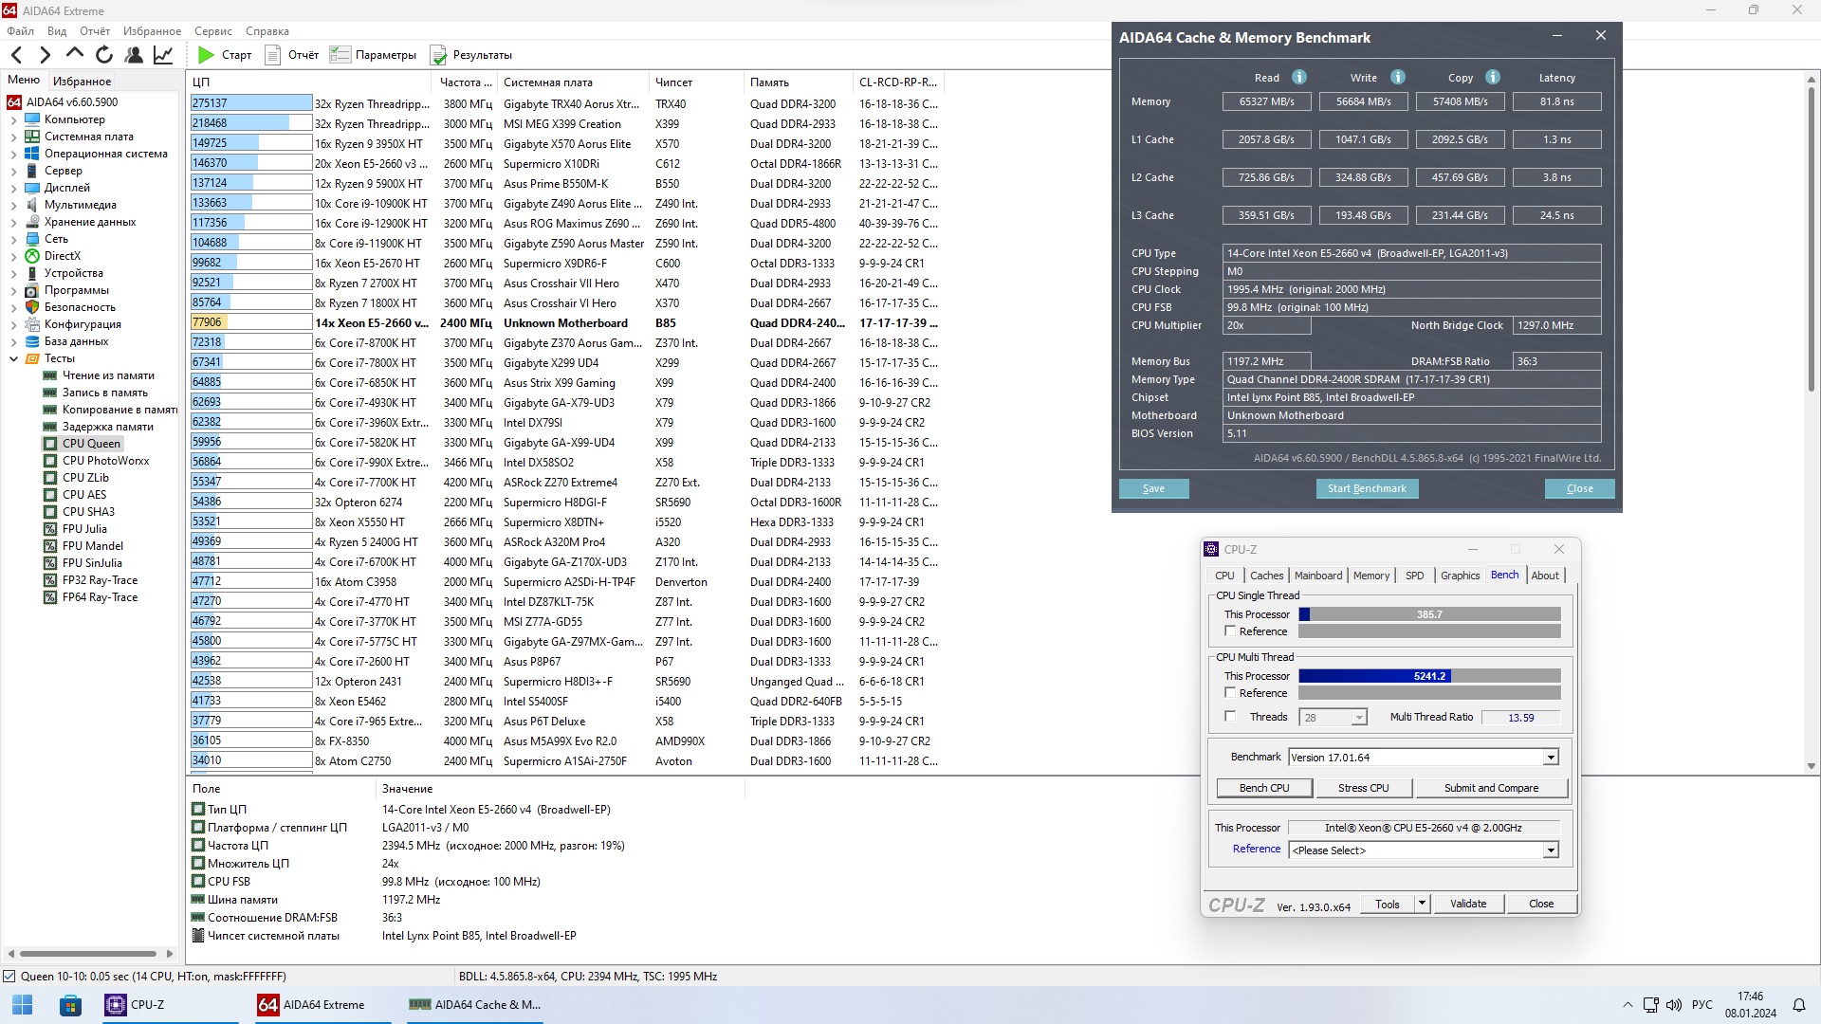Screen dimensions: 1821x1024
Task: Open the Файл menu
Action: 20,31
